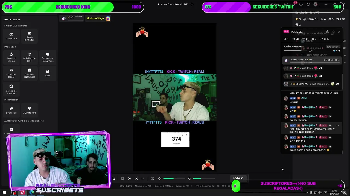The image size is (350, 196).
Task: Open the profile avatar at top right
Action: click(x=316, y=4)
